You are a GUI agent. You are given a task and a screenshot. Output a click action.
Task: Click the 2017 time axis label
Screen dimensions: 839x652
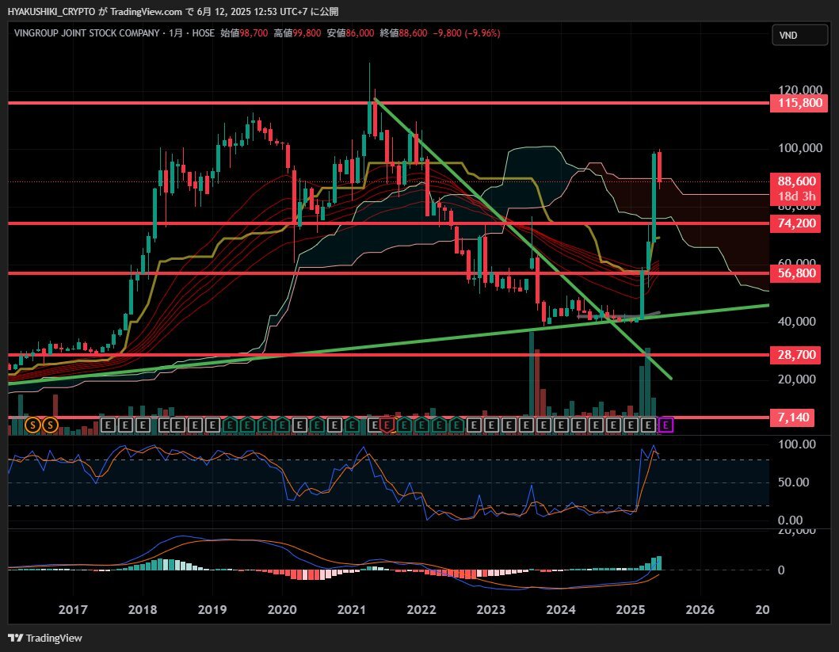(x=73, y=609)
